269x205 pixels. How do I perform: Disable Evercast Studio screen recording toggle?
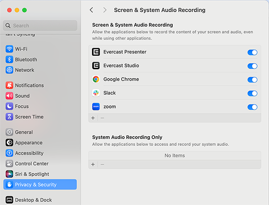tap(252, 66)
